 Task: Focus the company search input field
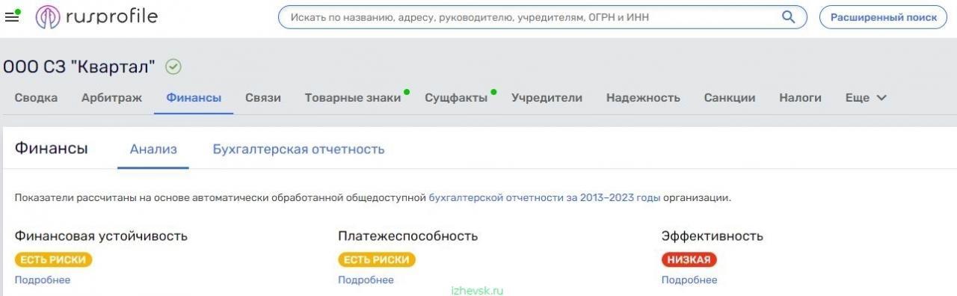pyautogui.click(x=532, y=16)
